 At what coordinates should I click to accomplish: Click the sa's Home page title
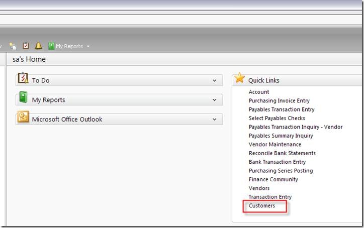point(29,59)
